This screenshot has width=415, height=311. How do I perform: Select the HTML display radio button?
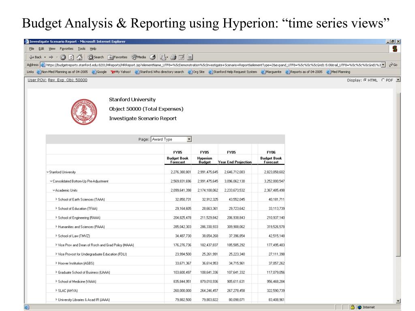click(365, 80)
